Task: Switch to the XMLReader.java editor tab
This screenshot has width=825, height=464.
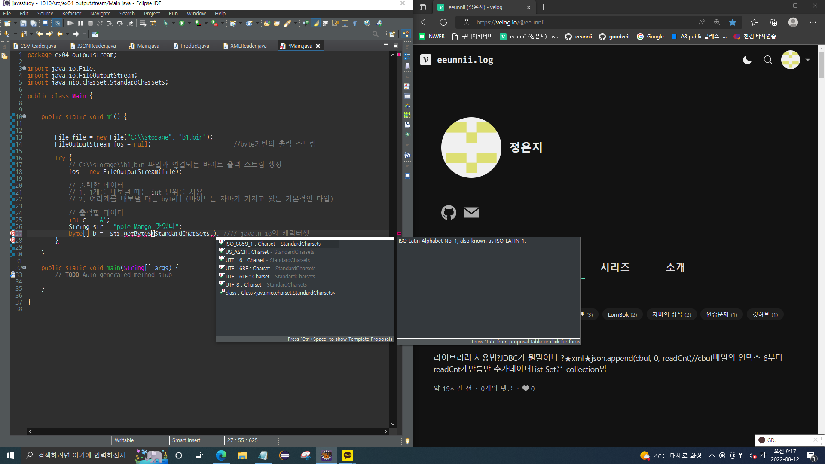Action: pos(245,46)
